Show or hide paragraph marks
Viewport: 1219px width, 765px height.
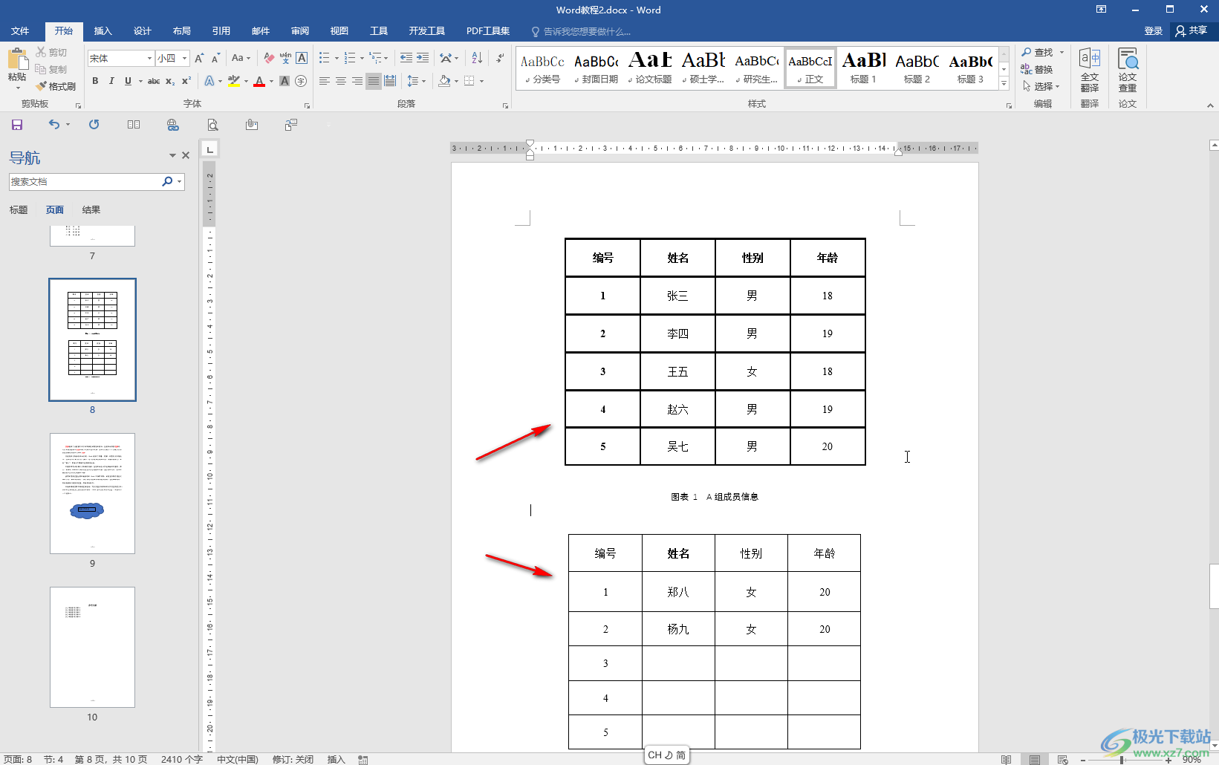(500, 58)
